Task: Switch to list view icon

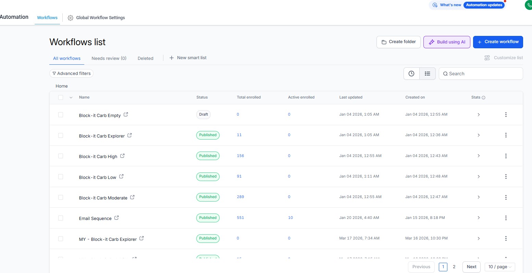Action: 428,74
